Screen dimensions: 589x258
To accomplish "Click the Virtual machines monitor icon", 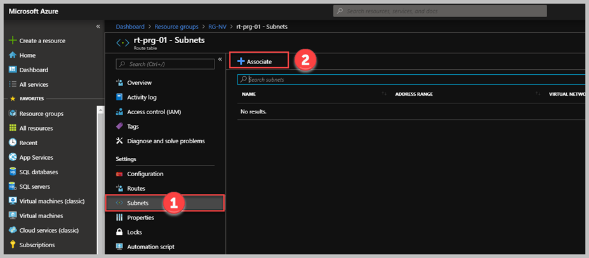I will (13, 216).
